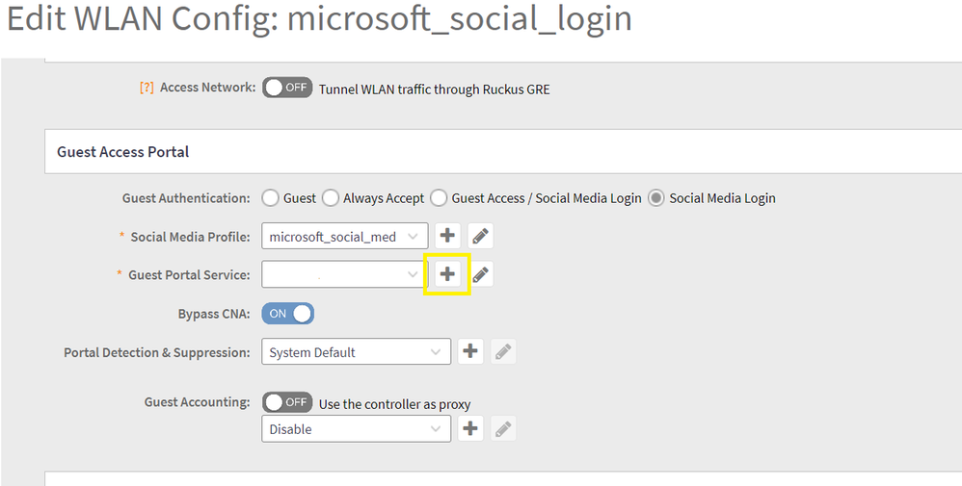This screenshot has height=486, width=962.
Task: Add a new Social Media Profile
Action: [x=447, y=236]
